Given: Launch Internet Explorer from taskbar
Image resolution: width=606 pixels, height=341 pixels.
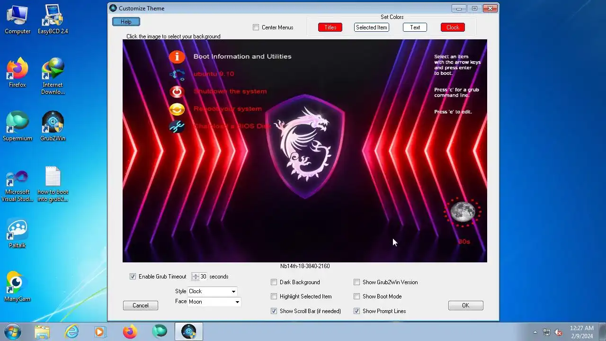Looking at the screenshot, I should 71,332.
